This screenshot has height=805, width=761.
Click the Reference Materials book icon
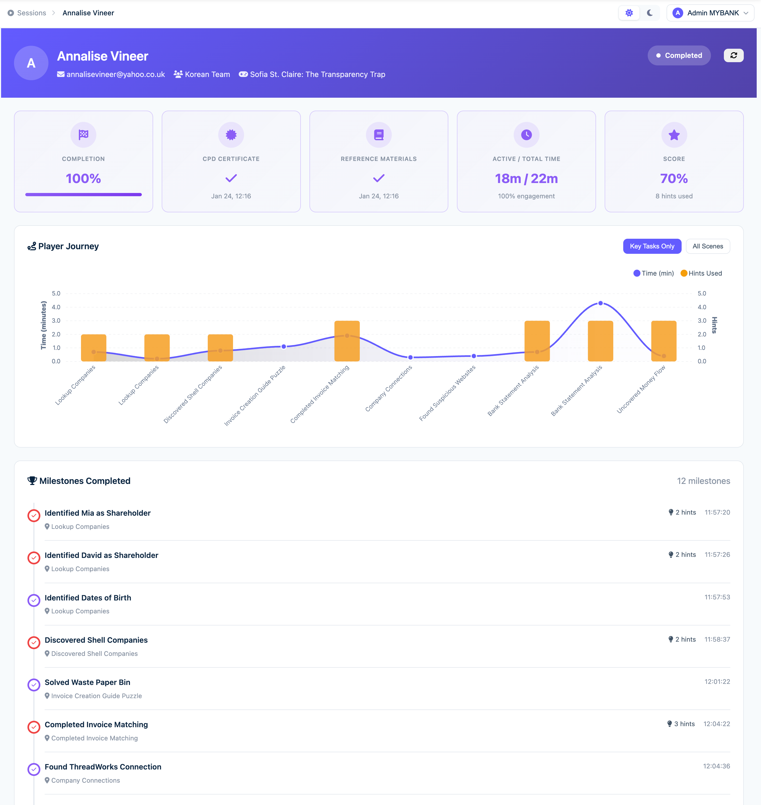click(x=379, y=135)
